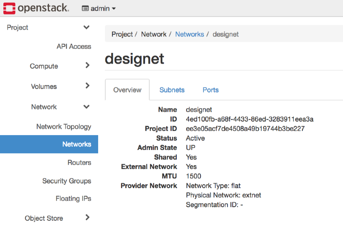343x225 pixels.
Task: Switch to the Ports tab
Action: pos(211,90)
